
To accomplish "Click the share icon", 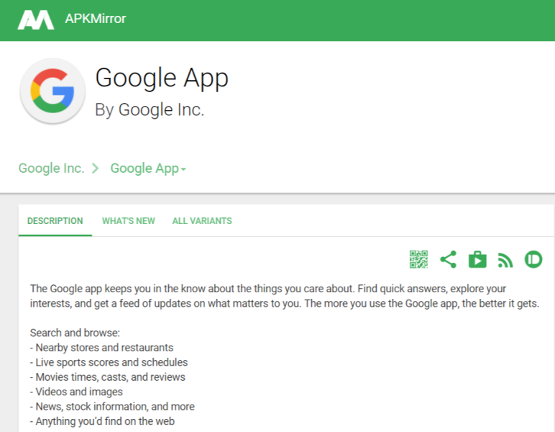I will tap(448, 259).
